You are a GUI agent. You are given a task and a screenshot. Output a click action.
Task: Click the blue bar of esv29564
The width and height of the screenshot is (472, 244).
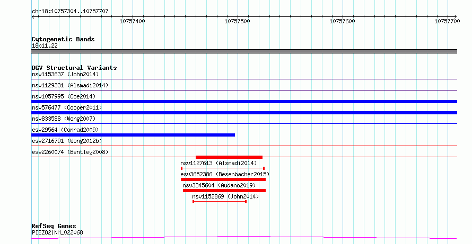click(x=133, y=135)
